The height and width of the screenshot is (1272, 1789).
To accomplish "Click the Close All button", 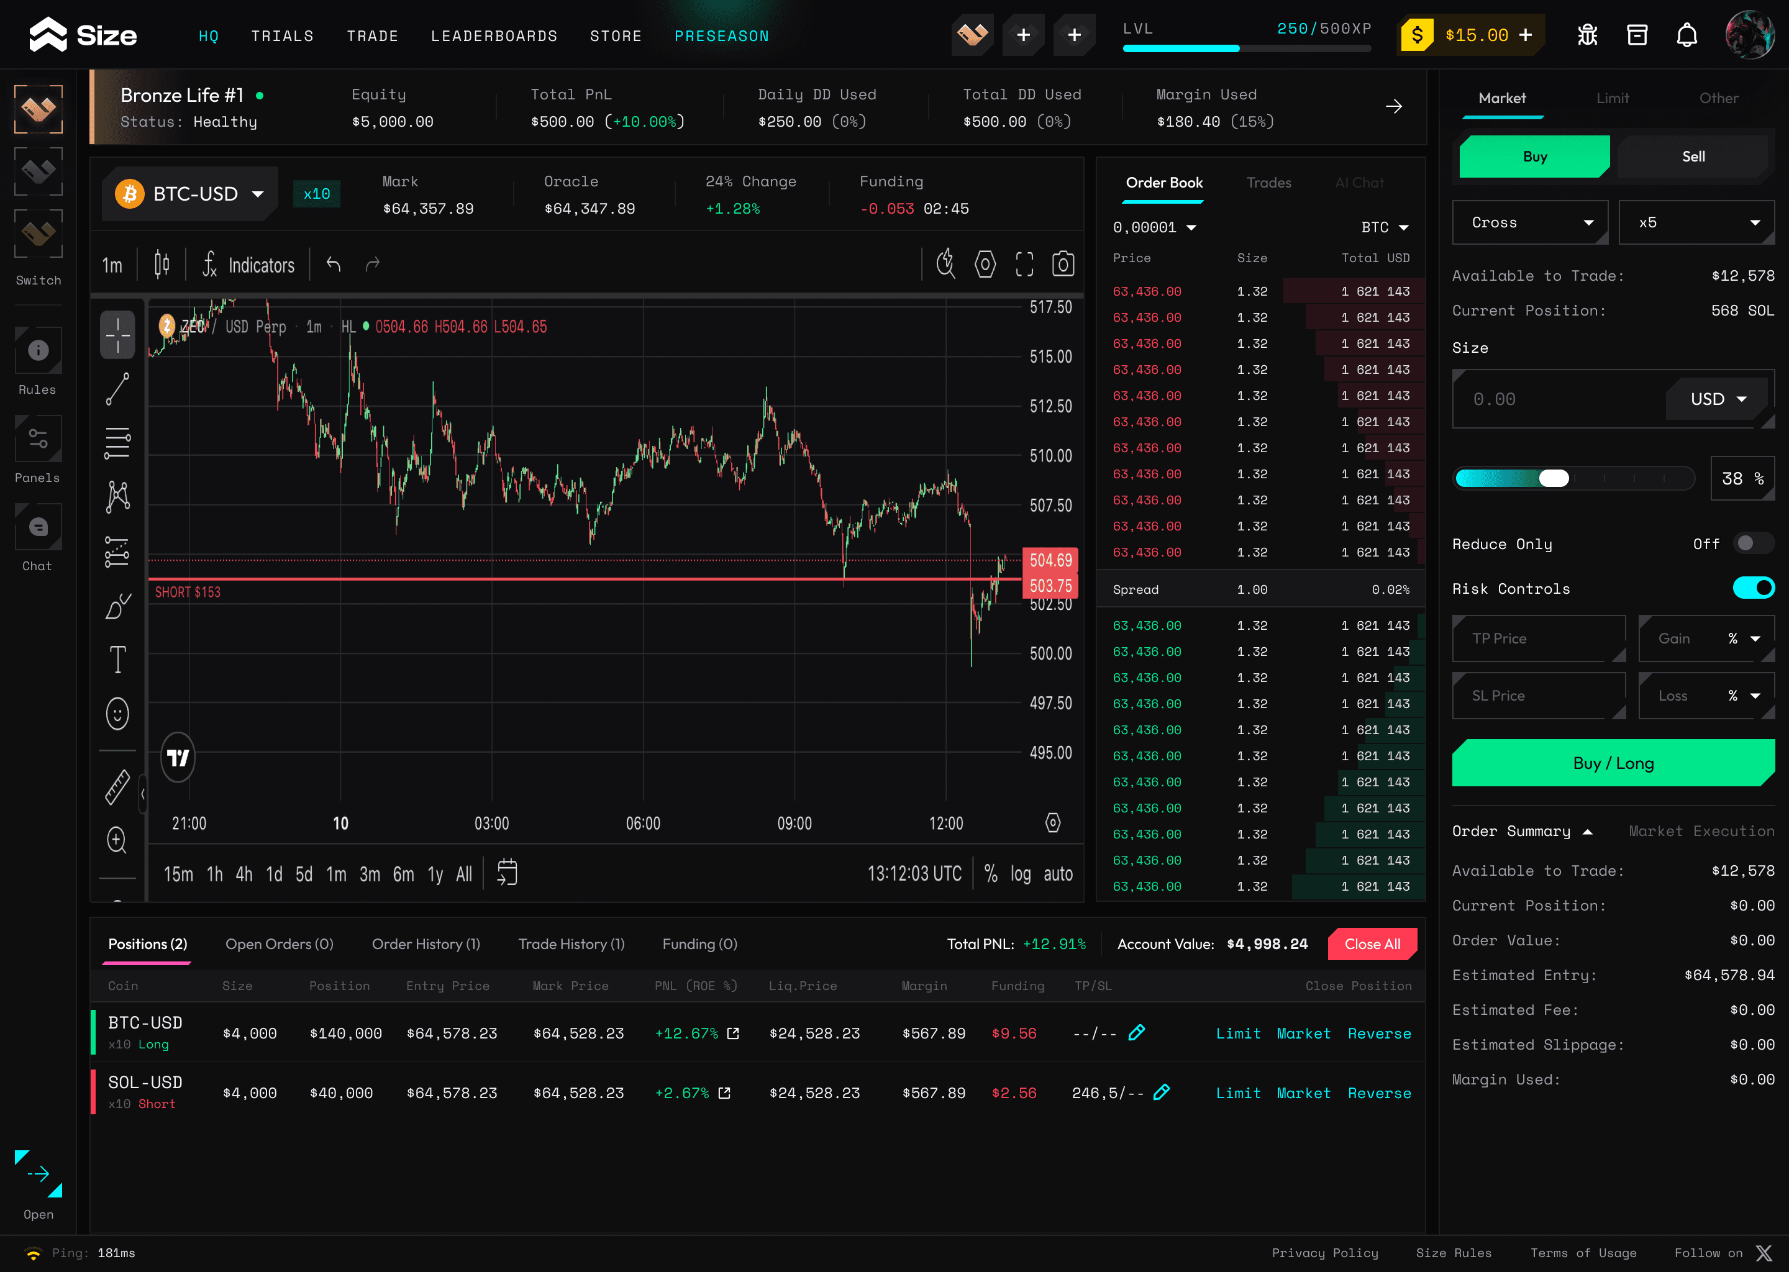I will pos(1372,944).
